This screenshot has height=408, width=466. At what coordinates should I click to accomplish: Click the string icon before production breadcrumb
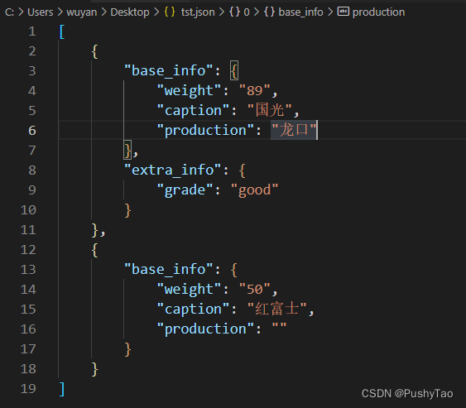pyautogui.click(x=343, y=12)
